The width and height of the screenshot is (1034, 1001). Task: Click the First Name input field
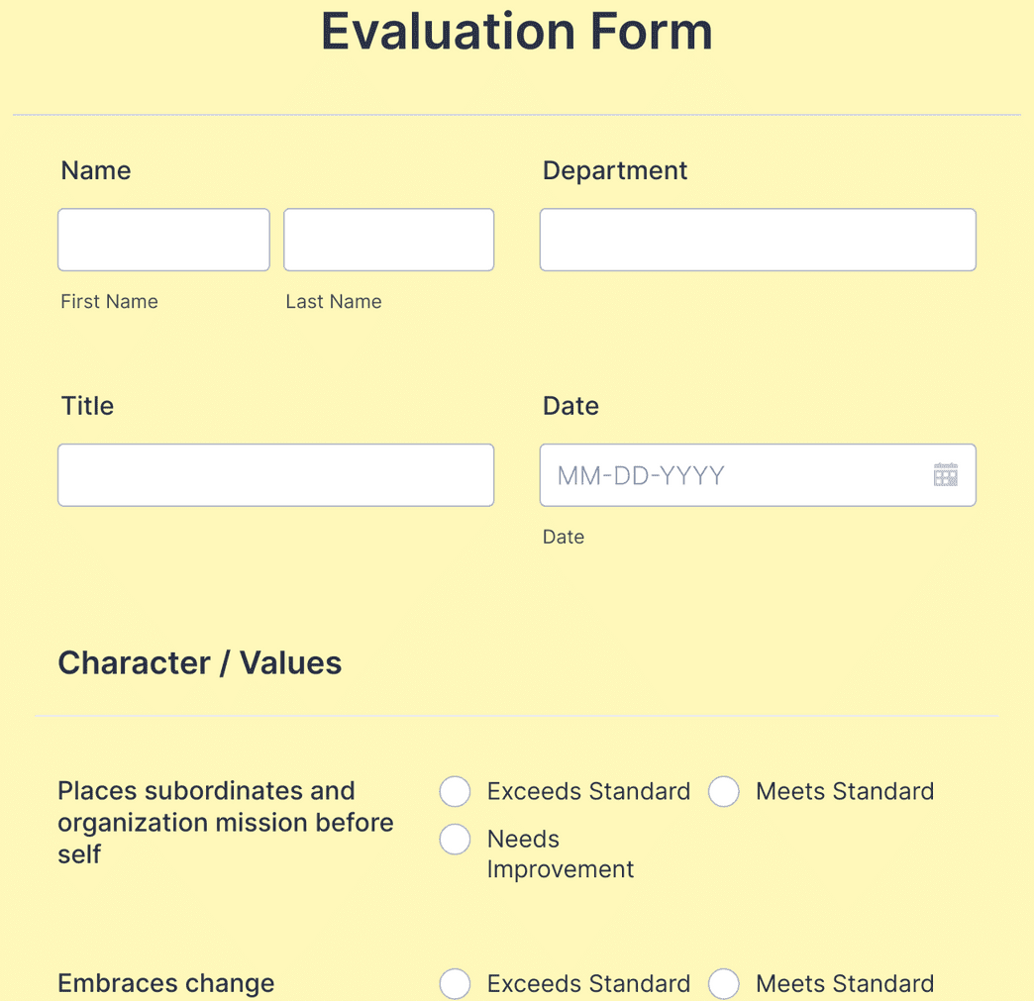click(162, 240)
